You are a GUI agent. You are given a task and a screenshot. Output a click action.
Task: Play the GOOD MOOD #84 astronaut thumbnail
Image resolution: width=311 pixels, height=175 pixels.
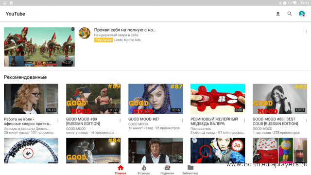(x=93, y=151)
